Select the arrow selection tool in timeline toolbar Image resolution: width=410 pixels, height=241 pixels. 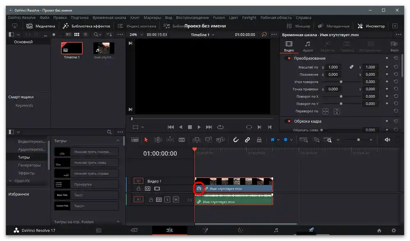[146, 140]
